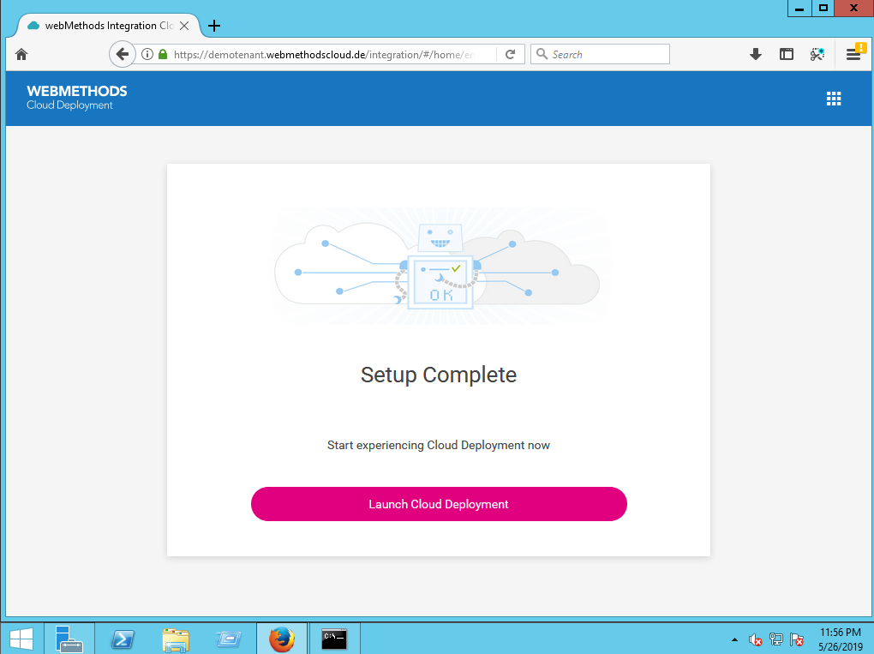The height and width of the screenshot is (654, 874).
Task: Open the Command Prompt taskbar window
Action: click(334, 639)
